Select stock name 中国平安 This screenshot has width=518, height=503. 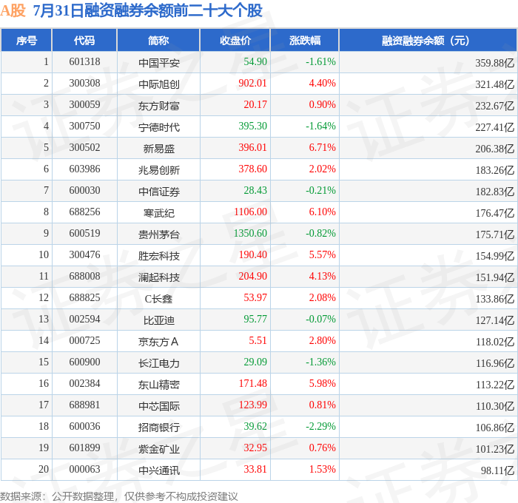click(x=159, y=63)
